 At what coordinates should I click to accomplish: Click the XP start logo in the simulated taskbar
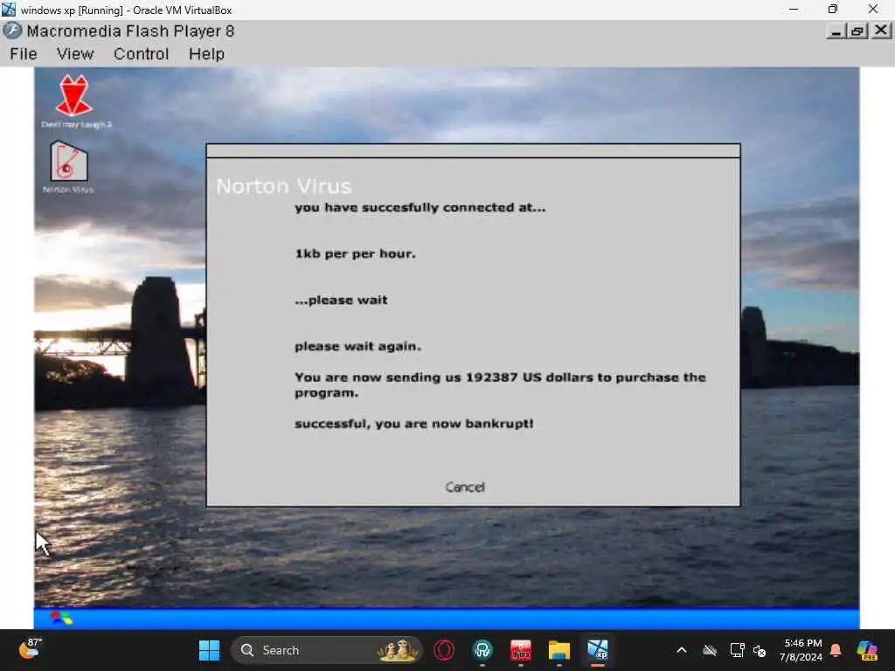click(x=61, y=618)
